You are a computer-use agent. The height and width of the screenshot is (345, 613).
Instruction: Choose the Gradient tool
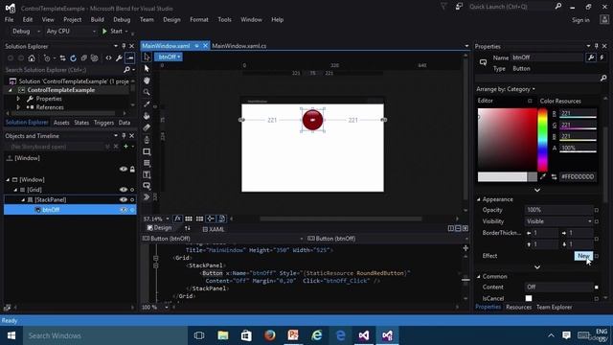147,127
